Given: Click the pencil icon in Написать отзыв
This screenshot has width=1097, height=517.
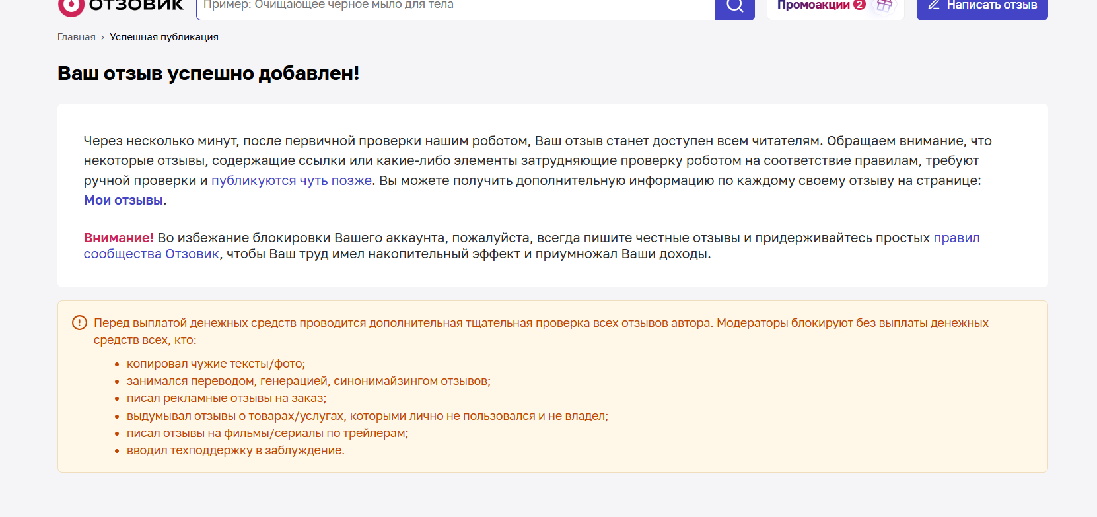Looking at the screenshot, I should point(934,5).
